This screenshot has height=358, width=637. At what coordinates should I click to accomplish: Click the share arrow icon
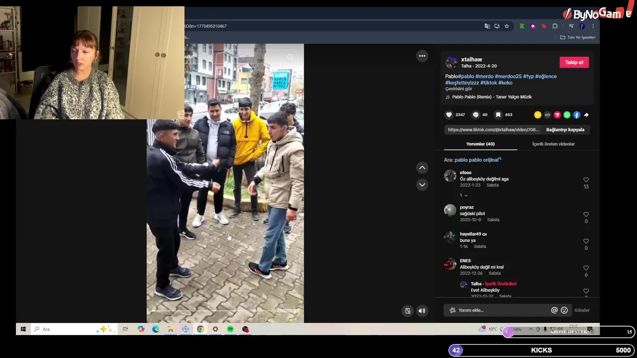pyautogui.click(x=586, y=115)
